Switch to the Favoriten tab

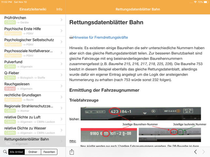(x=49, y=152)
